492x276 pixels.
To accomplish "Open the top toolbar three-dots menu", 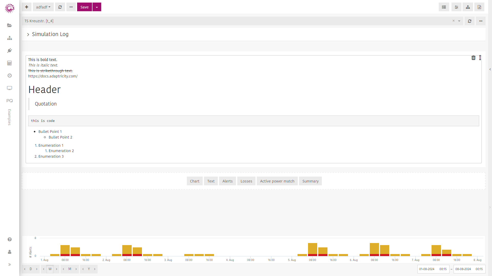I will [x=71, y=7].
